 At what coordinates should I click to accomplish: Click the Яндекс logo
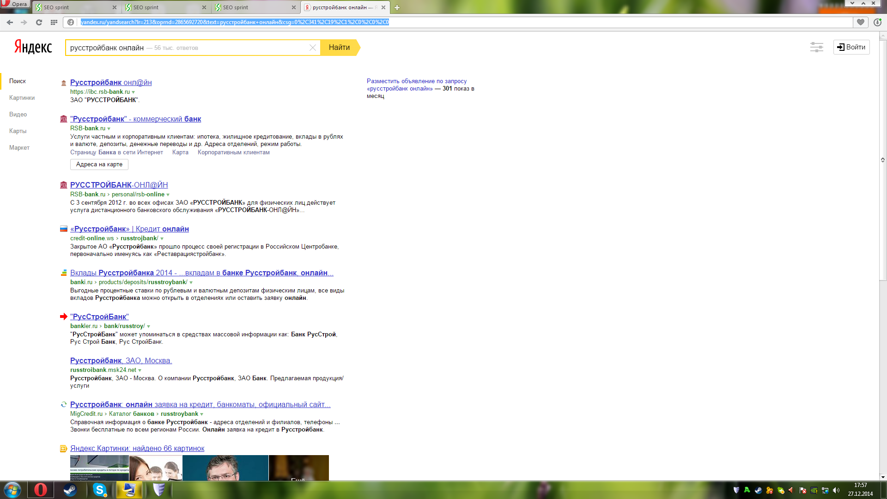(x=33, y=47)
